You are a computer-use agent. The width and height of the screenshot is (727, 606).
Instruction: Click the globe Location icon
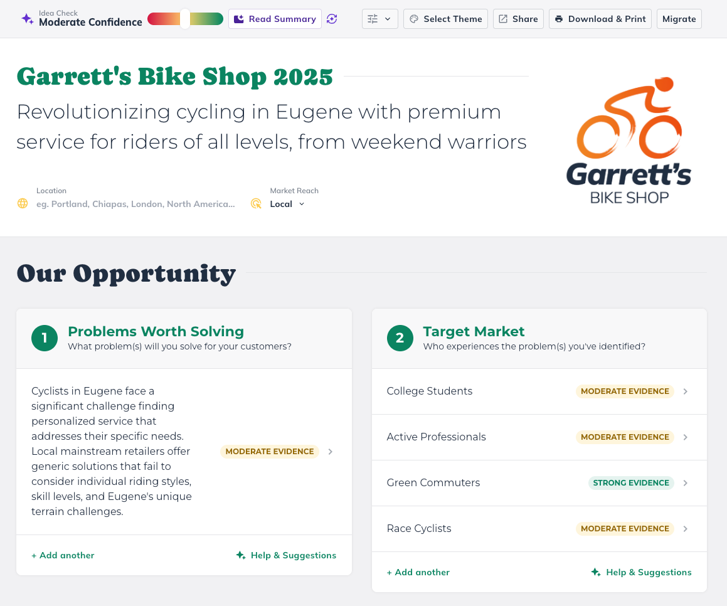click(x=22, y=203)
